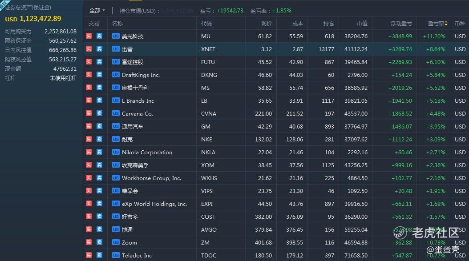This screenshot has width=469, height=261.
Task: Open the 通用汽车 stock name
Action: [x=133, y=126]
